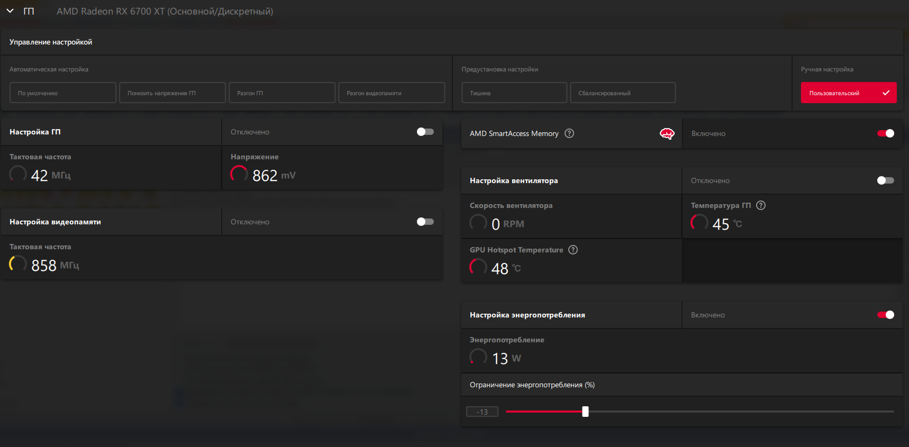Click the red brain SmartAccess Memory icon
The height and width of the screenshot is (447, 909).
coord(667,133)
